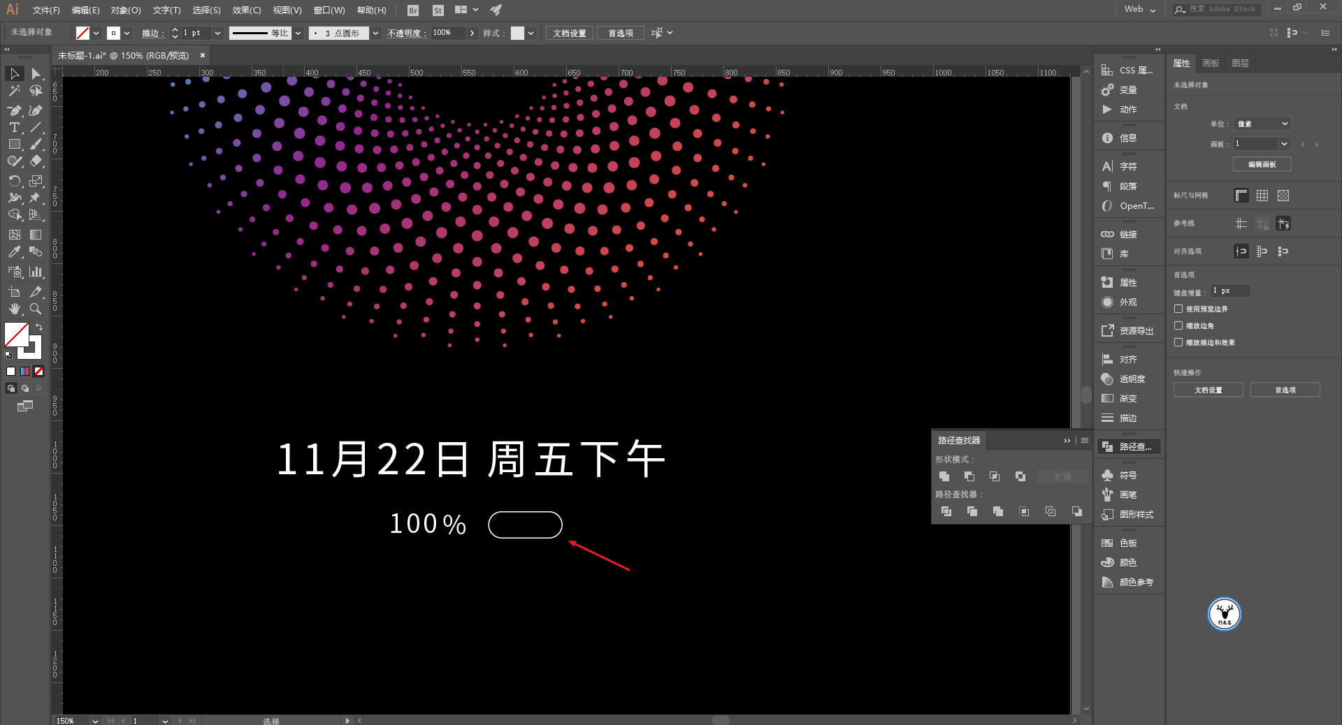Enable the 使用预览边界 checkbox
Image resolution: width=1342 pixels, height=725 pixels.
(x=1178, y=309)
